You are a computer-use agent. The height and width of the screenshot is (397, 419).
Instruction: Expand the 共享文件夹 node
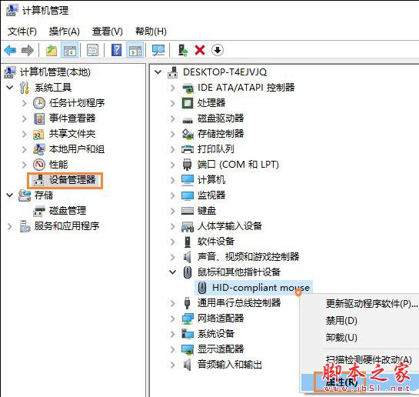pyautogui.click(x=25, y=134)
